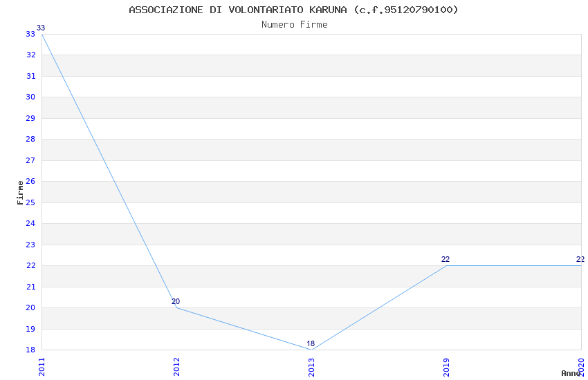Click the y-axis tick label 22
This screenshot has height=380, width=588.
pyautogui.click(x=30, y=265)
